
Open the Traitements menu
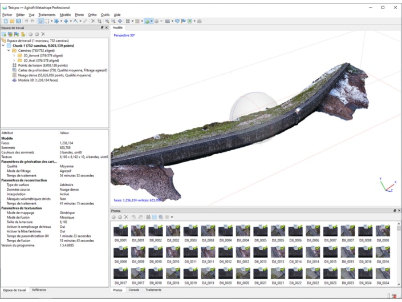click(47, 14)
